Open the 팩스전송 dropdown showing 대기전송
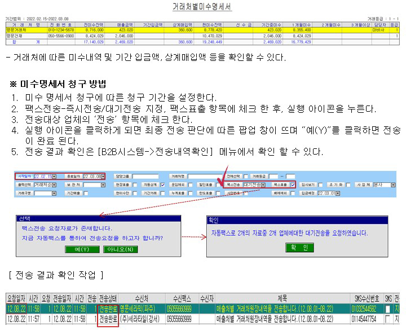This screenshot has height=330, width=406. click(x=263, y=185)
